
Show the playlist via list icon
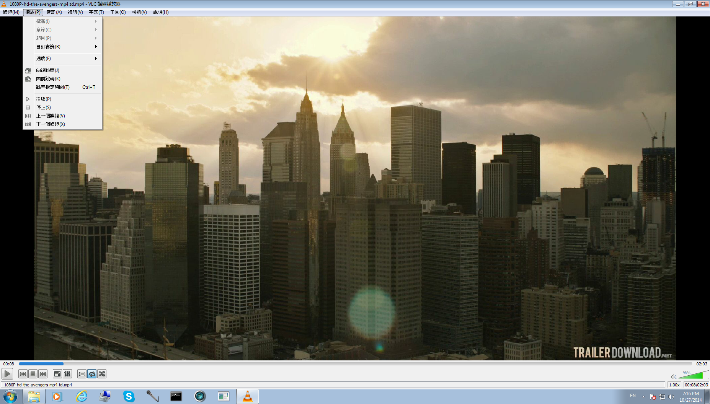coord(82,374)
